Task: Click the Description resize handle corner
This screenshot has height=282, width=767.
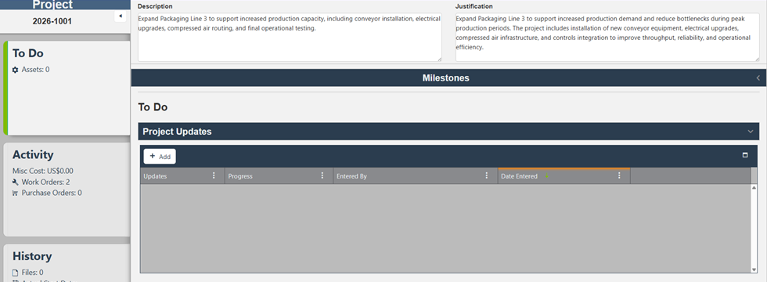Action: click(439, 60)
